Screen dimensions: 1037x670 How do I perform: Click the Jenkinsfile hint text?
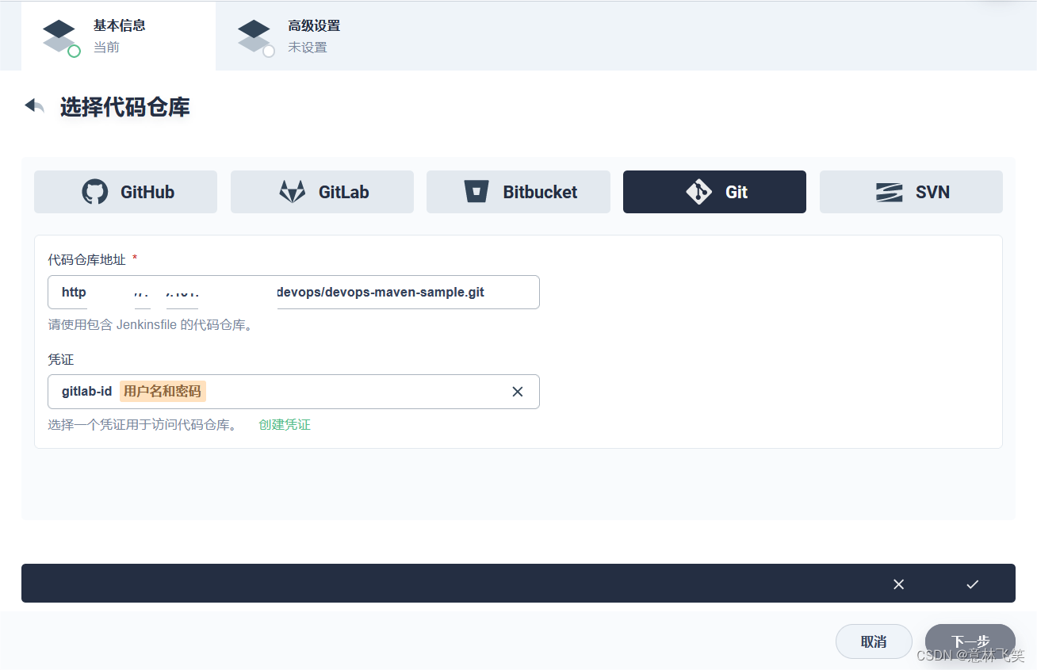coord(150,325)
